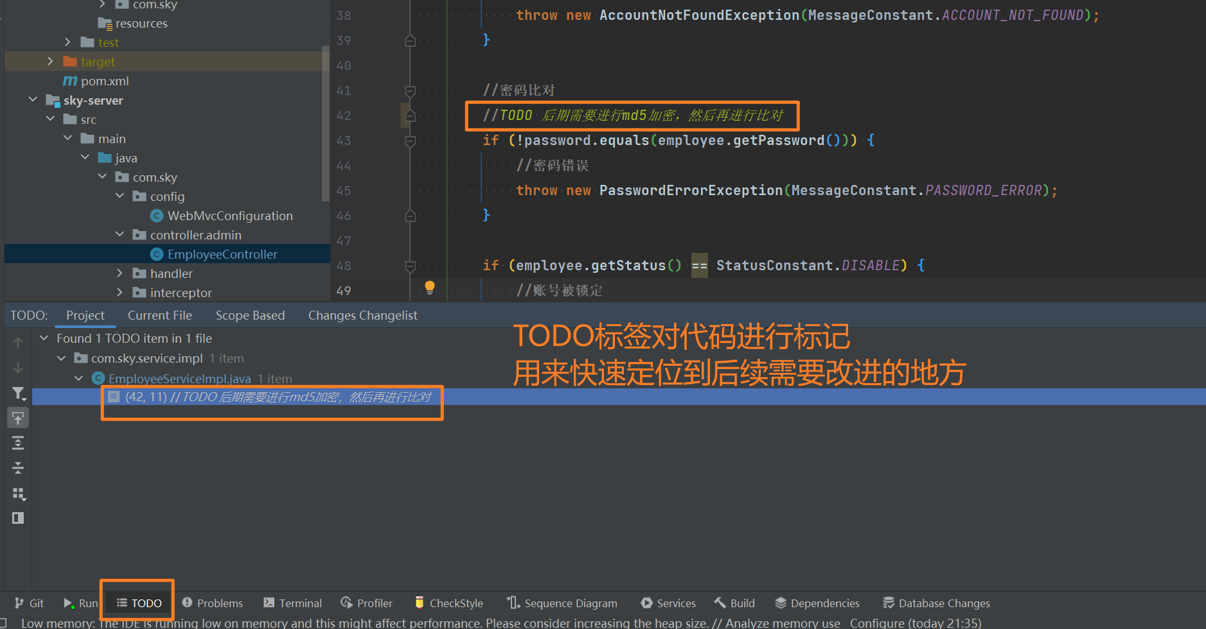Expand the handler package
The image size is (1206, 629).
click(120, 273)
